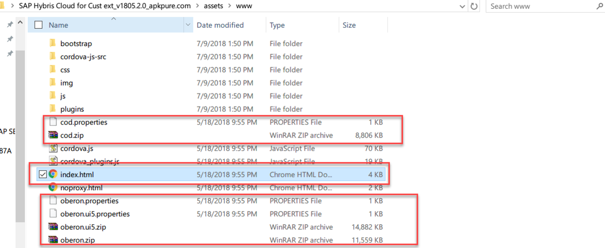The image size is (605, 248).
Task: Click the Chrome icon of index.html
Action: [x=53, y=174]
